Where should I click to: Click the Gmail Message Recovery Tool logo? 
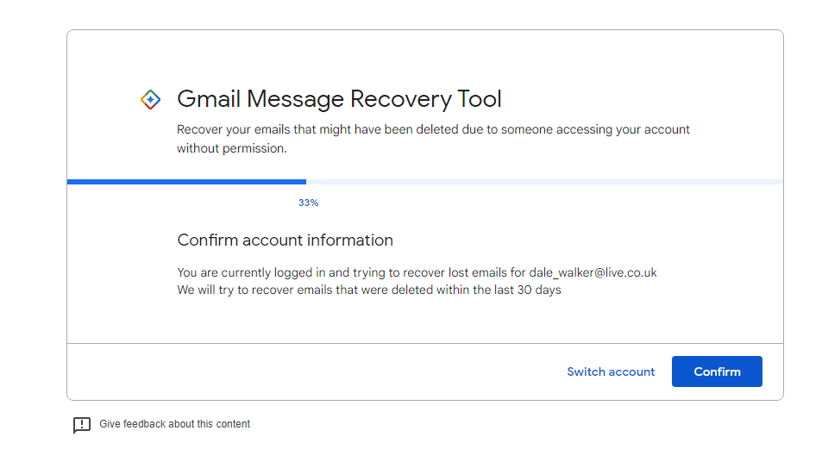click(150, 99)
